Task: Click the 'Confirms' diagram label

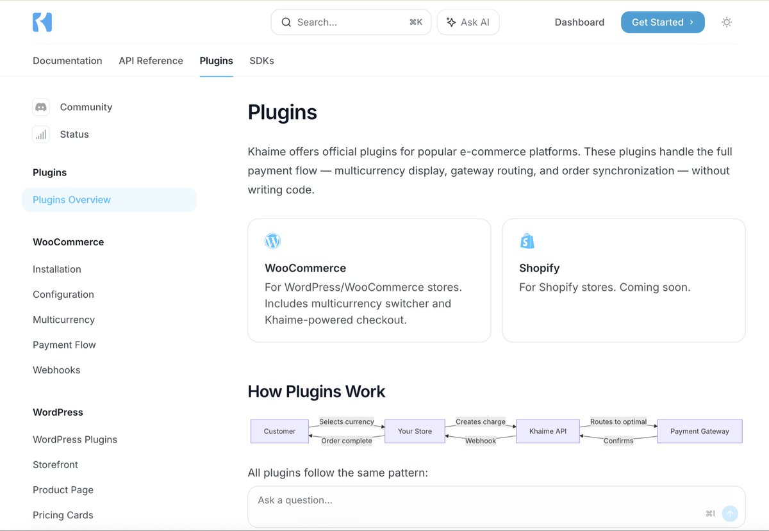Action: [x=618, y=441]
